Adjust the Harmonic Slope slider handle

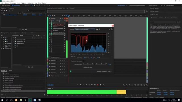(94, 65)
